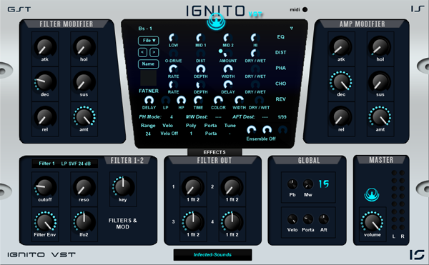Adjust the Amp Modifier dec knob
Viewport: 429px width, 265px height.
[341, 82]
